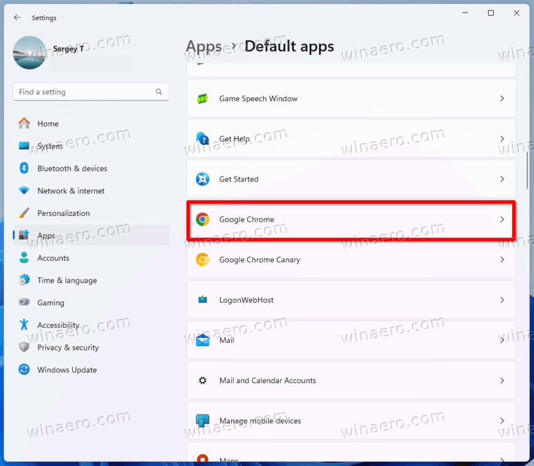Click the Google Chrome logo icon
The width and height of the screenshot is (534, 466).
click(x=202, y=219)
